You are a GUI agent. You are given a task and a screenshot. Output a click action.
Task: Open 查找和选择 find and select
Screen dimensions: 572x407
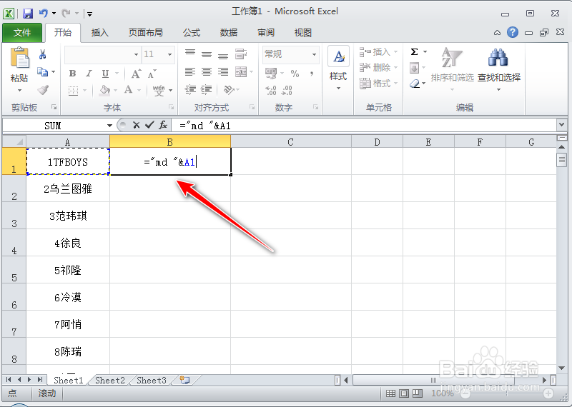[x=498, y=69]
